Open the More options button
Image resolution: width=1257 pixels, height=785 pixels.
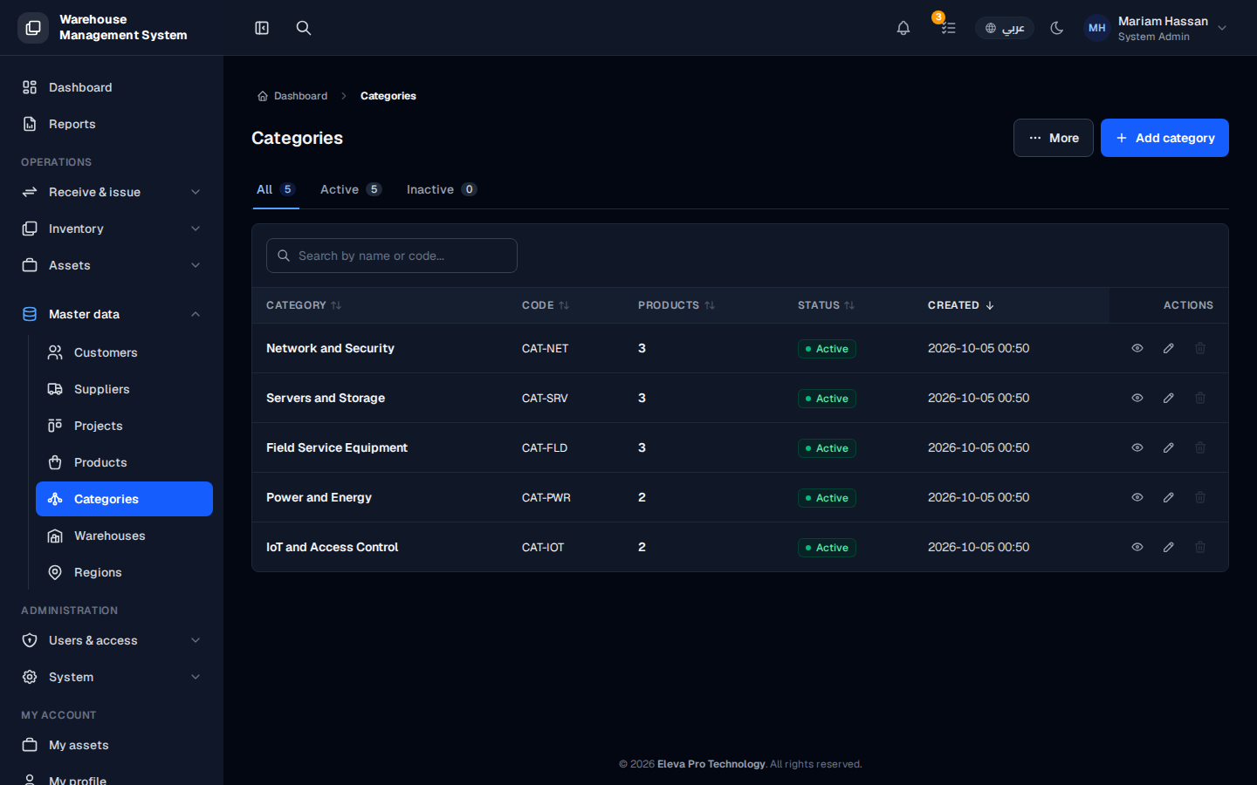click(1054, 138)
